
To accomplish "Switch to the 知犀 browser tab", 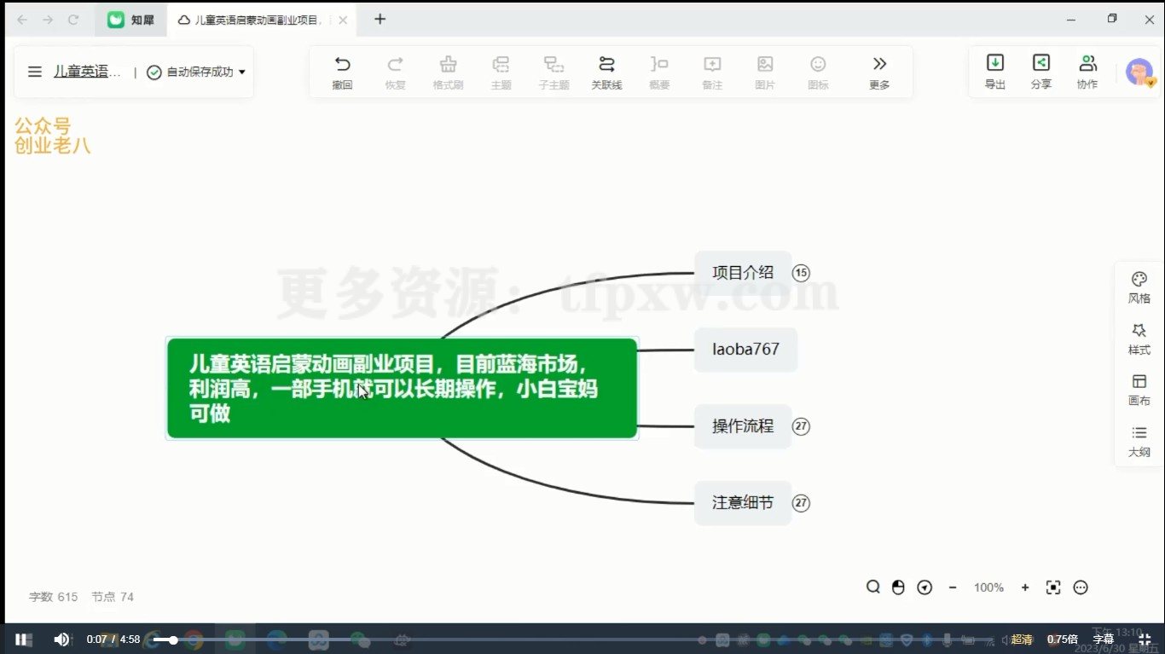I will (x=130, y=19).
